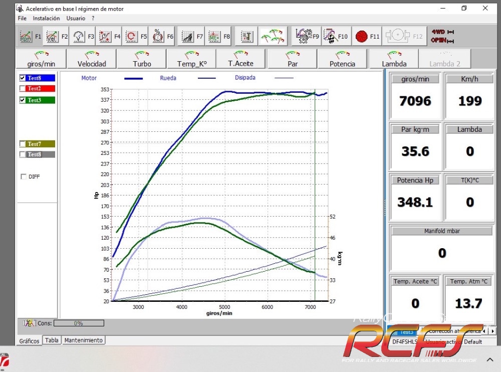The width and height of the screenshot is (501, 372).
Task: Toggle the DIFF checkbox
Action: pos(24,176)
